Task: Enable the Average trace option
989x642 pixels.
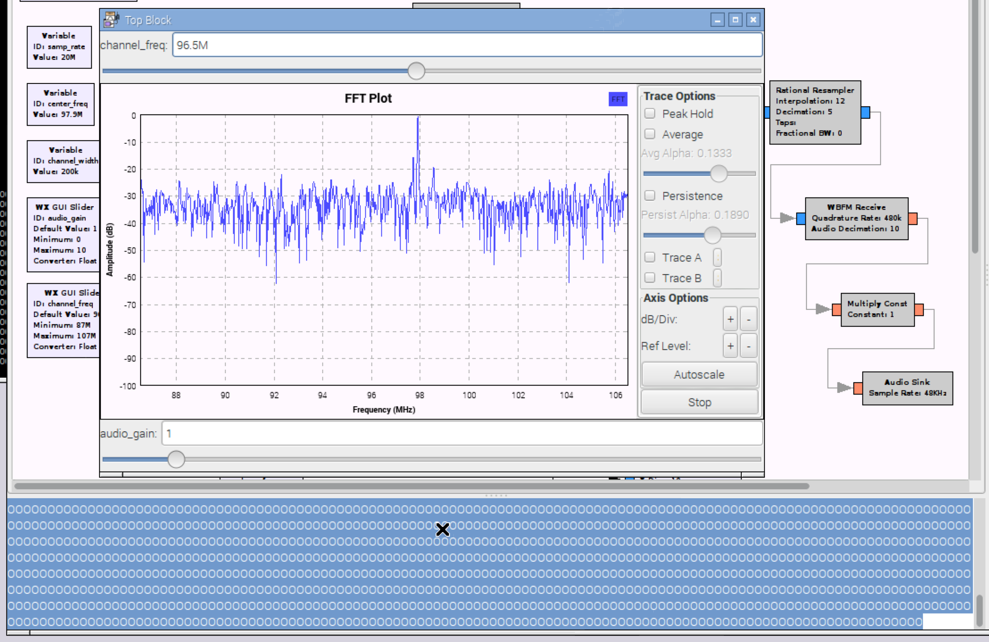Action: tap(649, 134)
